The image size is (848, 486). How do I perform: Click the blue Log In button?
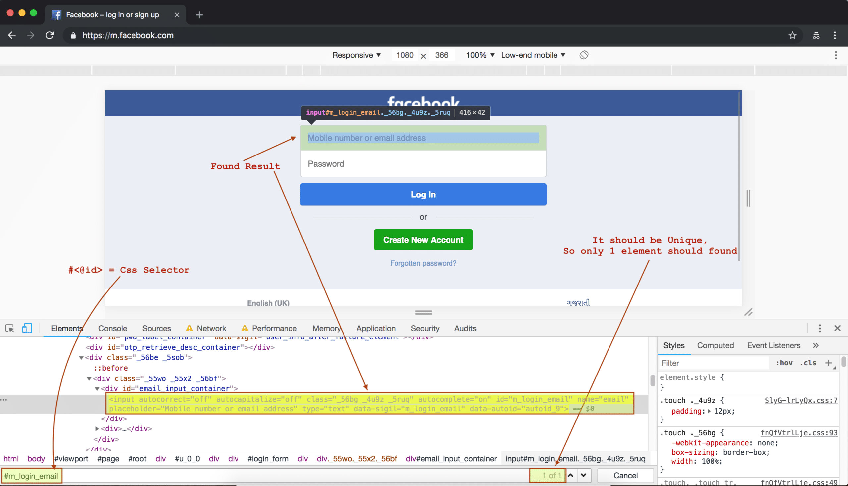(x=423, y=194)
